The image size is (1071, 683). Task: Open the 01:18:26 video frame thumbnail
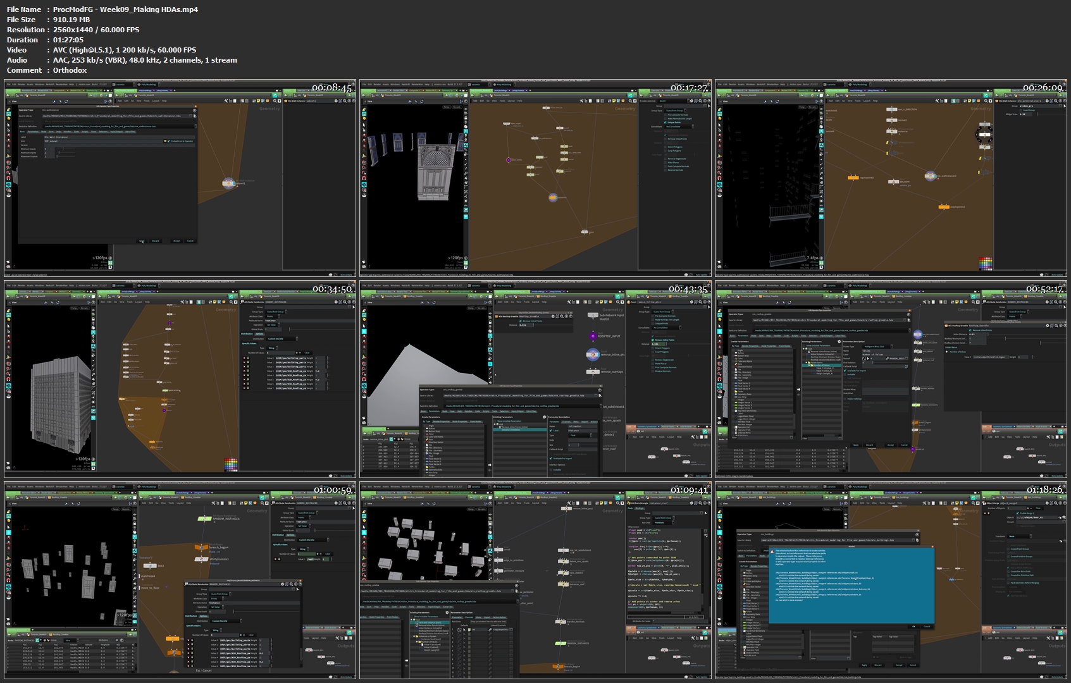tap(891, 581)
